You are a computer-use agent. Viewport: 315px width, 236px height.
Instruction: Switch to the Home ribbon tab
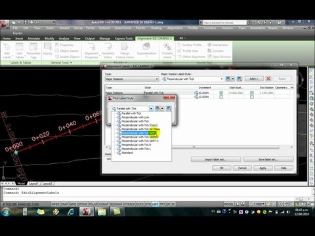click(7, 39)
